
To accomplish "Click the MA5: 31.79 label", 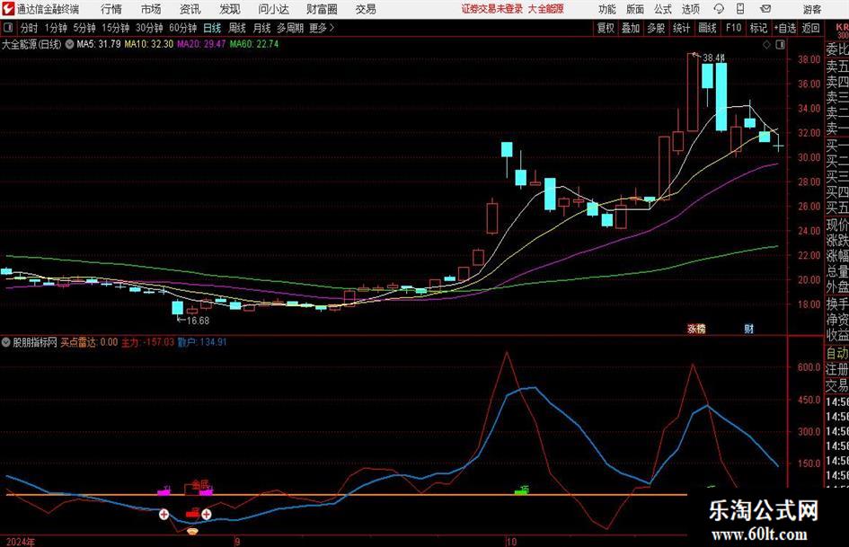I will pos(99,44).
